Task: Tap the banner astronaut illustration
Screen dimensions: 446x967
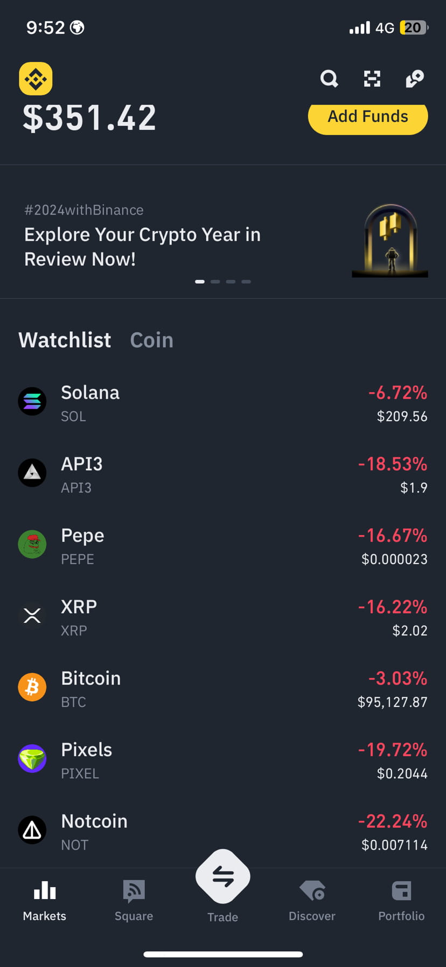Action: [x=390, y=241]
